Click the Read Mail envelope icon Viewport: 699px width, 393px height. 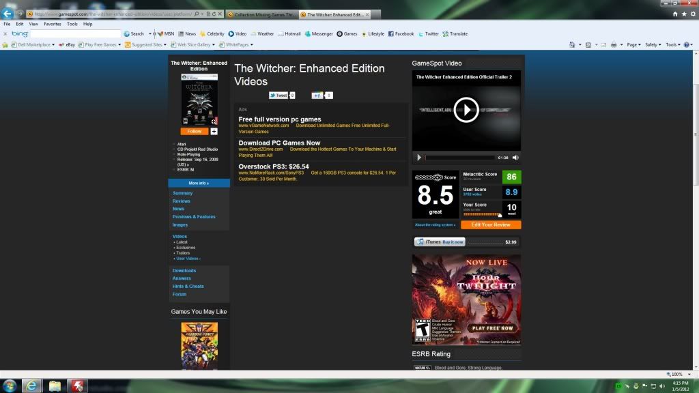pos(603,44)
